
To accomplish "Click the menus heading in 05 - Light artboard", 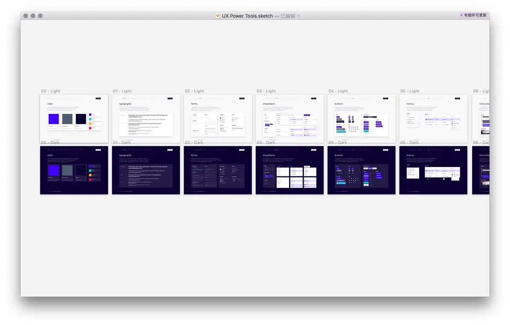I will (x=411, y=104).
